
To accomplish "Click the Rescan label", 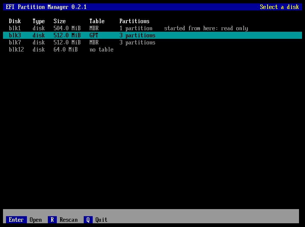I will [68, 220].
